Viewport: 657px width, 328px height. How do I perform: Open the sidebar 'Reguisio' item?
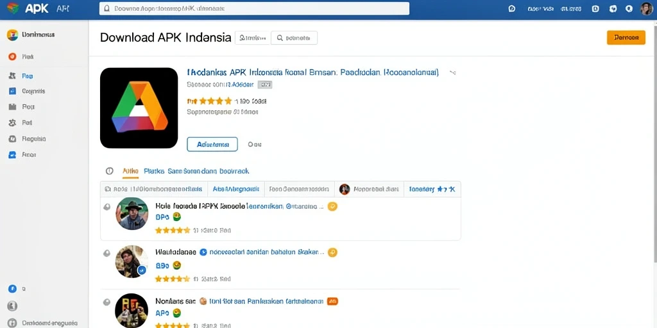[27, 138]
